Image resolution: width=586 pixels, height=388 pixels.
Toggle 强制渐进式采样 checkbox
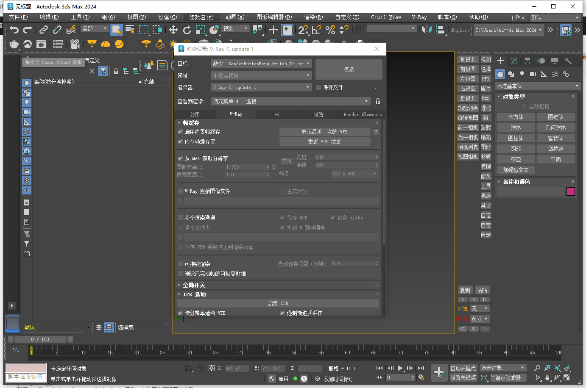tap(282, 313)
